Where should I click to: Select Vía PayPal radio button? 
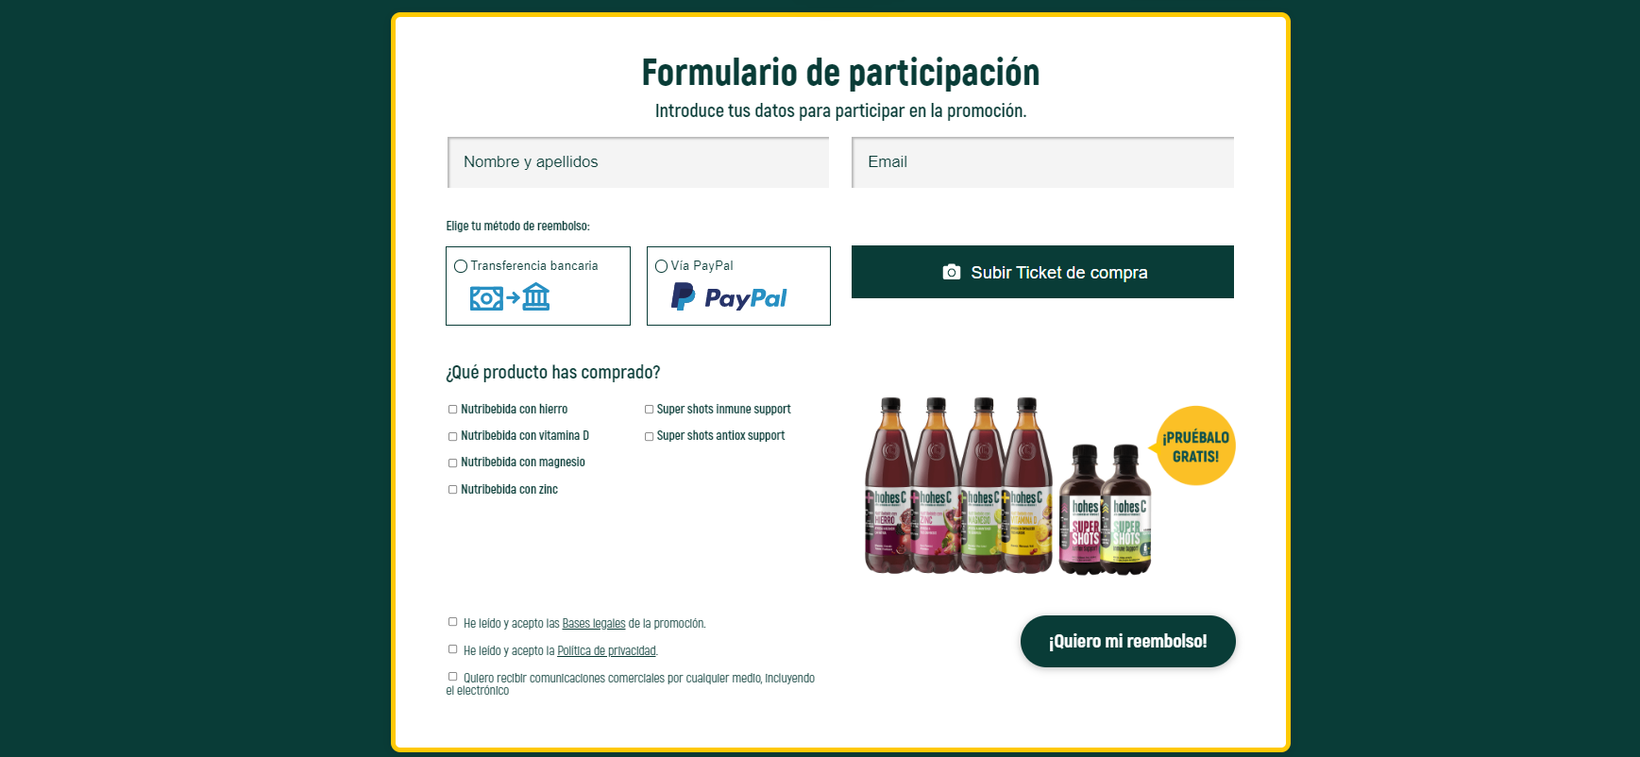pos(661,266)
